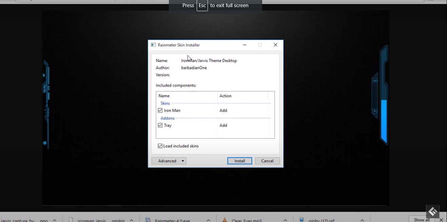This screenshot has width=447, height=222.
Task: Minimize the Rainmeter Skin Installer window
Action: pyautogui.click(x=245, y=45)
